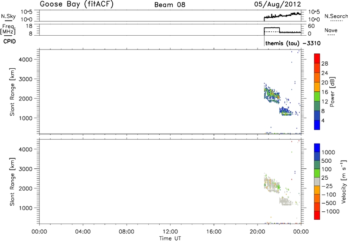Viewport: 348px width, 241px height.
Task: Click the '16' power colorbar tick label
Action: (325, 92)
